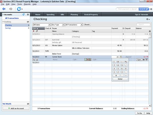
Task: Accept the split with green checkmark
Action: [x=86, y=60]
